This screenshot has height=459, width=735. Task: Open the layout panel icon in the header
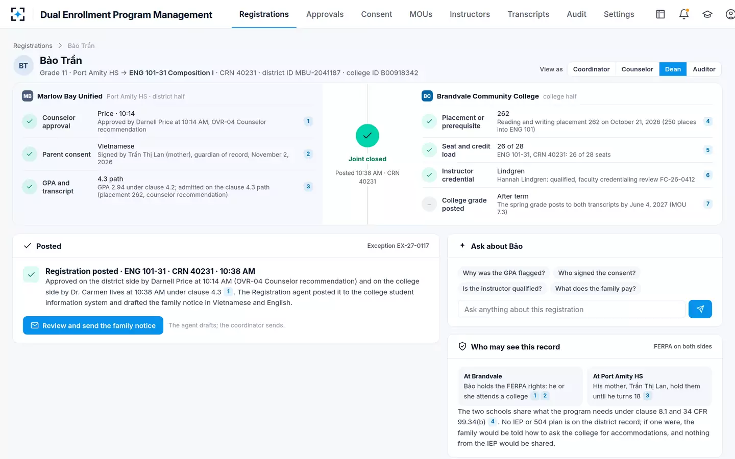[x=660, y=14]
